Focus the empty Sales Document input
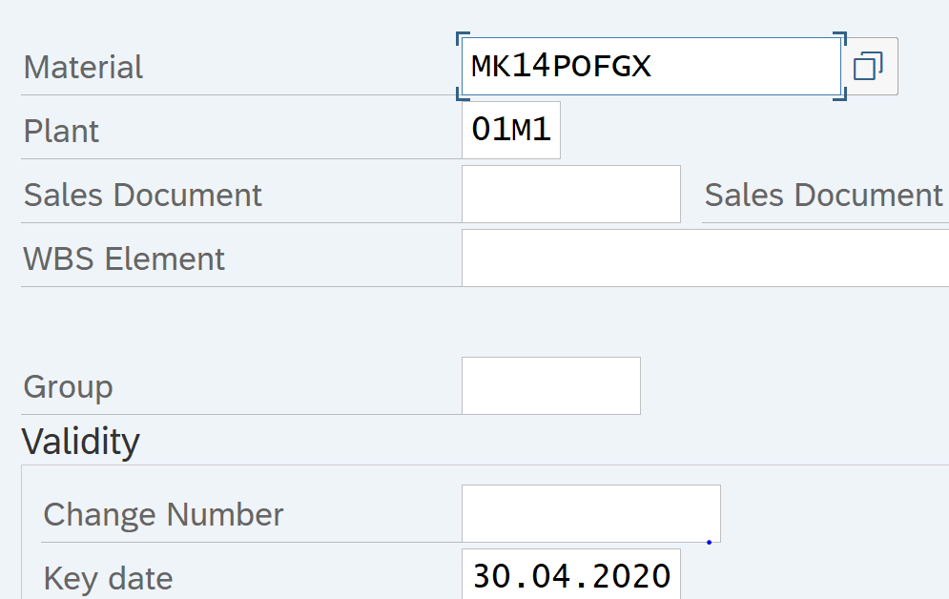949x599 pixels. tap(570, 195)
